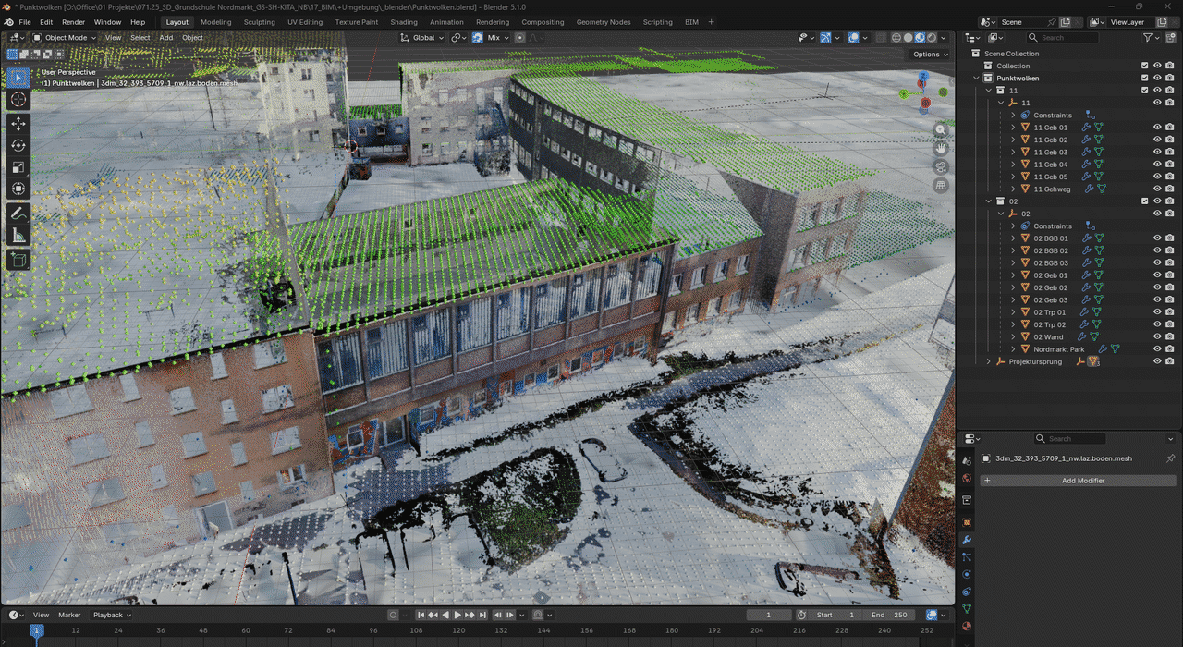This screenshot has height=647, width=1183.
Task: Hide 02 BGB 02 in viewport
Action: click(x=1157, y=250)
